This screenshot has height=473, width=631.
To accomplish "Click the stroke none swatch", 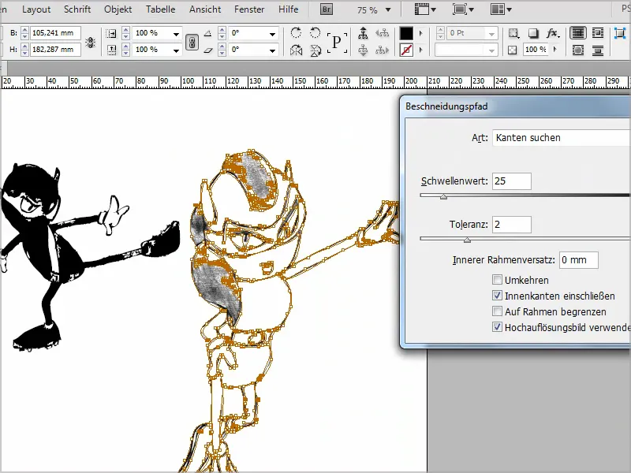I will pos(406,50).
